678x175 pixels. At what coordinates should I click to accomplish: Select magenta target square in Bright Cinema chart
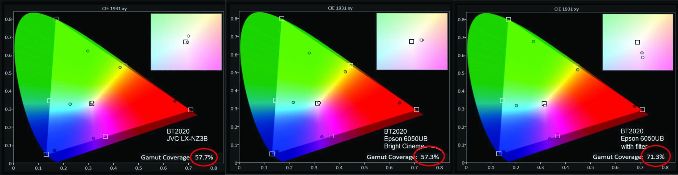click(331, 136)
